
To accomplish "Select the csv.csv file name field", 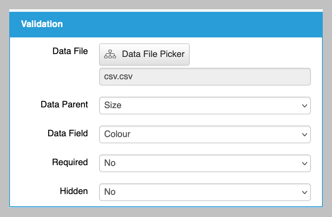I will pos(205,76).
